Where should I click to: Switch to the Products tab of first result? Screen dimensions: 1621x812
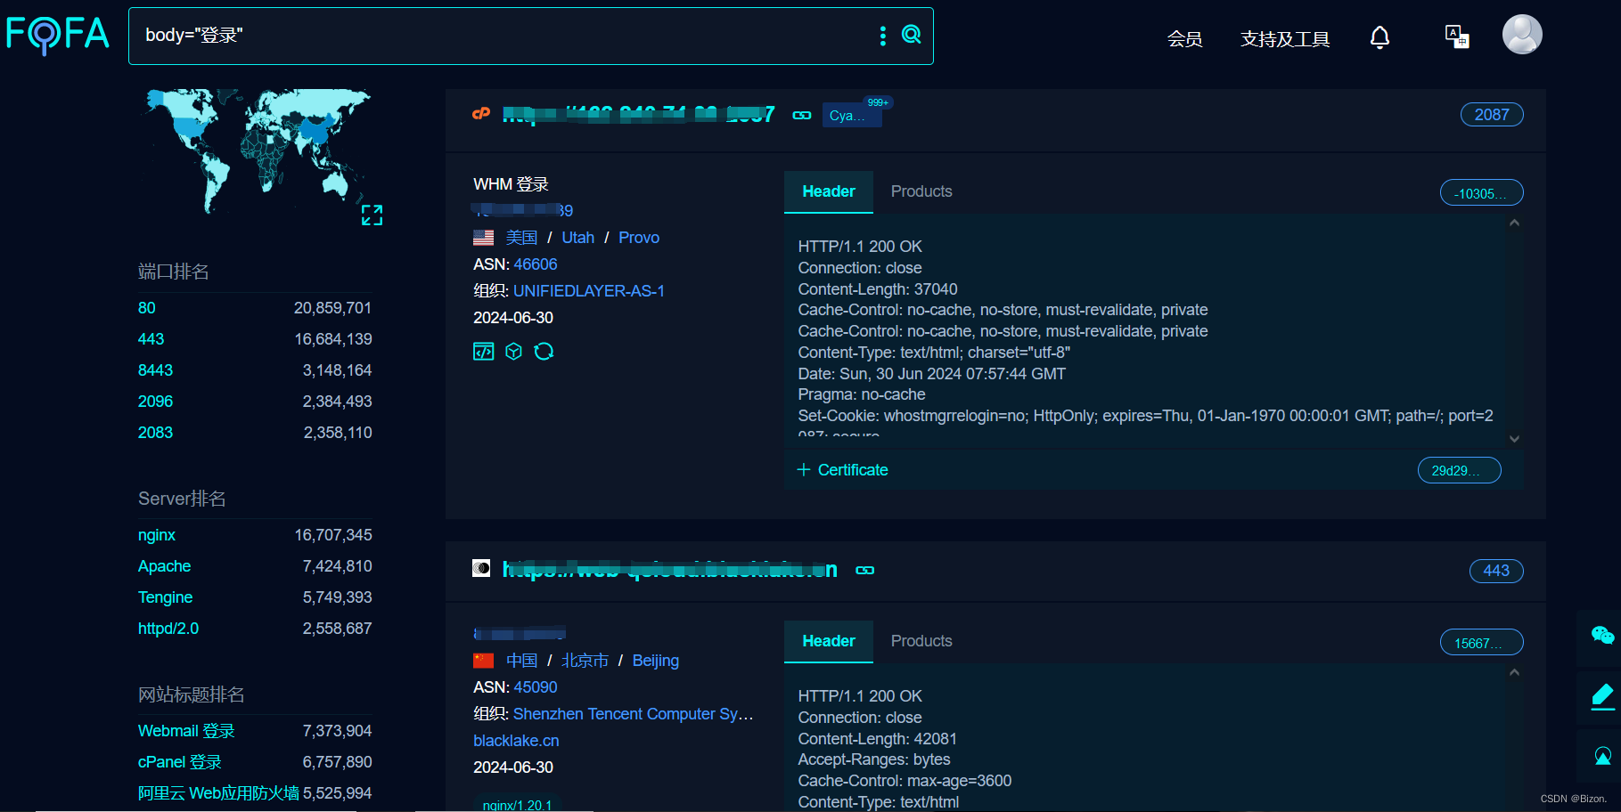point(921,191)
